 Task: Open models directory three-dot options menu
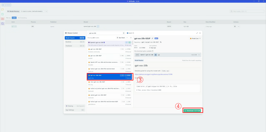click(46, 11)
